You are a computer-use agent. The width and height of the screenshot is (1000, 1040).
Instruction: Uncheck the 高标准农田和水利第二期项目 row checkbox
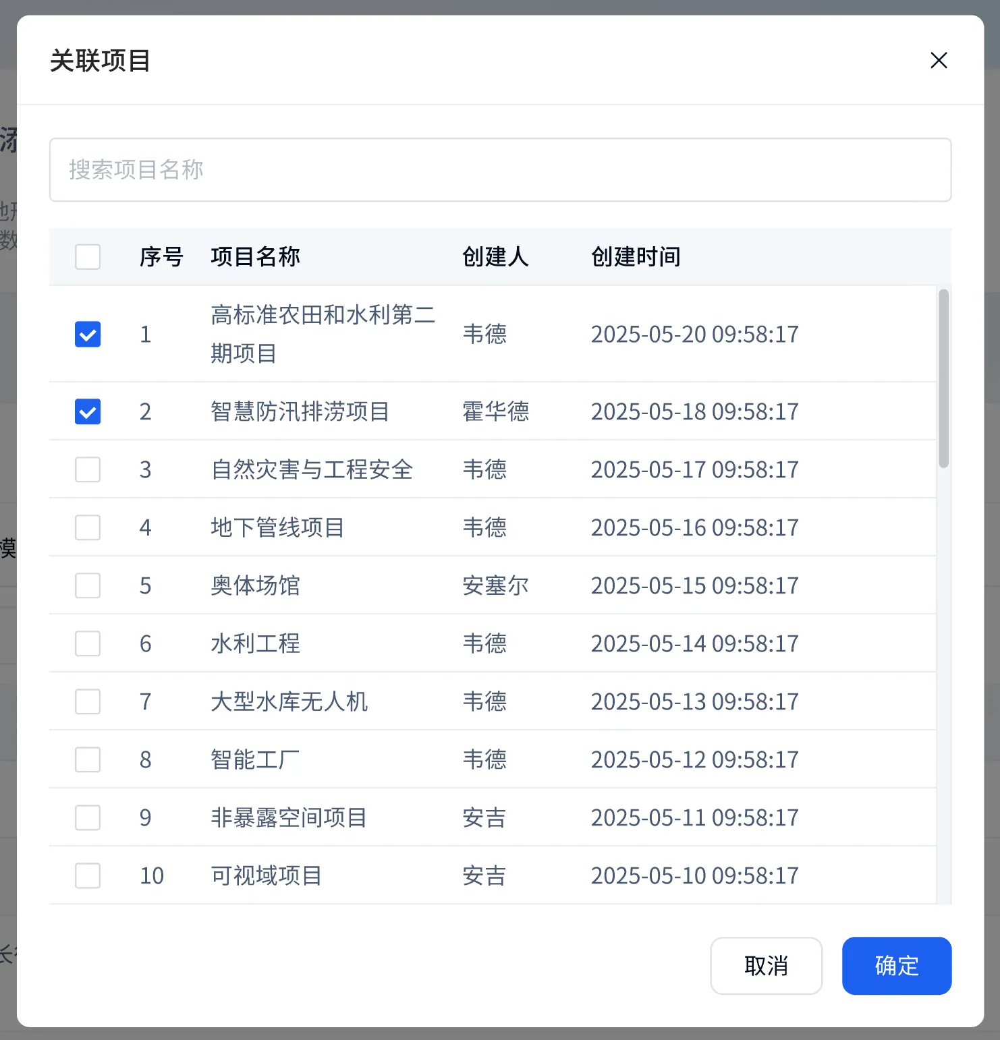click(x=88, y=334)
